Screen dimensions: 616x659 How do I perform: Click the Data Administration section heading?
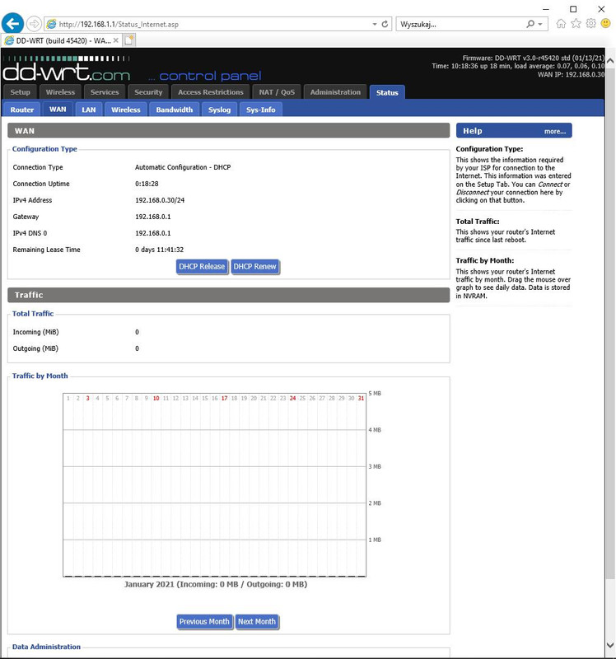click(x=46, y=647)
